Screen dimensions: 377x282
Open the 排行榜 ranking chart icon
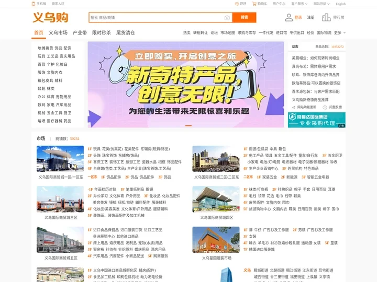tap(326, 17)
